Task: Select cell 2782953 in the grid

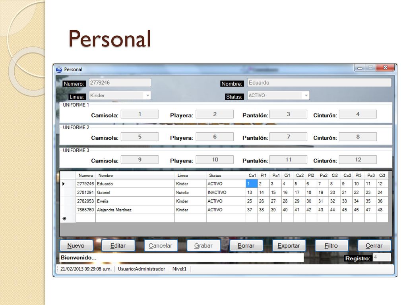Action: 86,201
